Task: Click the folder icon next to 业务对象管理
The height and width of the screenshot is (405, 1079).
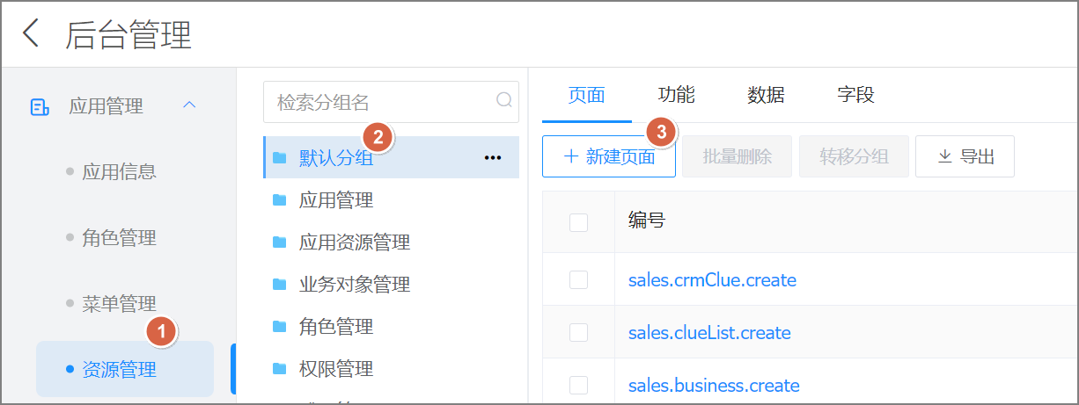Action: [280, 285]
